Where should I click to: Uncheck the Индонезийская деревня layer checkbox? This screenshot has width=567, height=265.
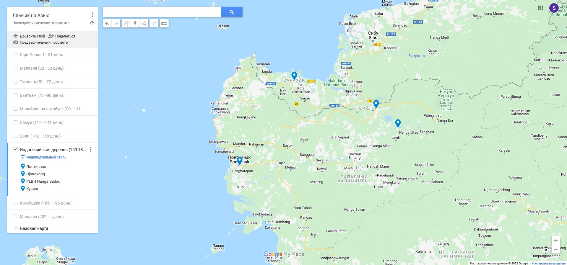[x=16, y=149]
